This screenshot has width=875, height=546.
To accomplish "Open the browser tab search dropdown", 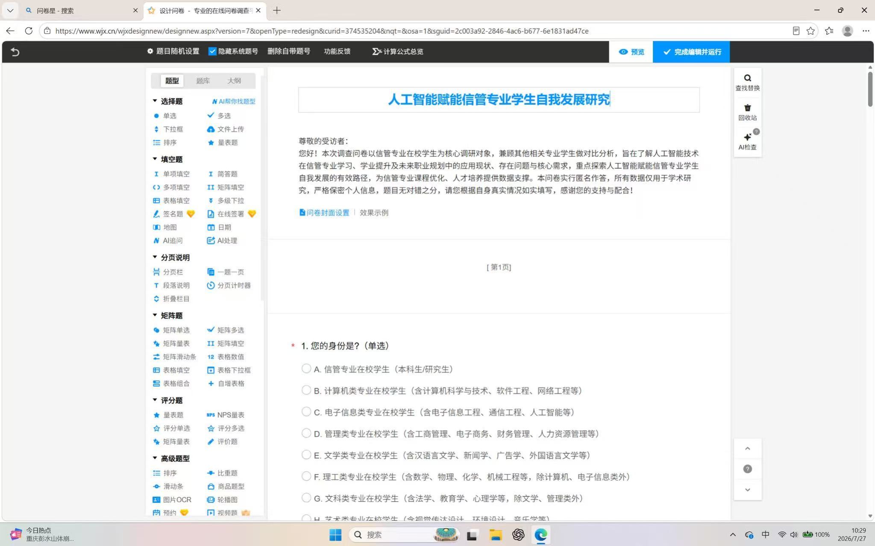I will click(10, 10).
